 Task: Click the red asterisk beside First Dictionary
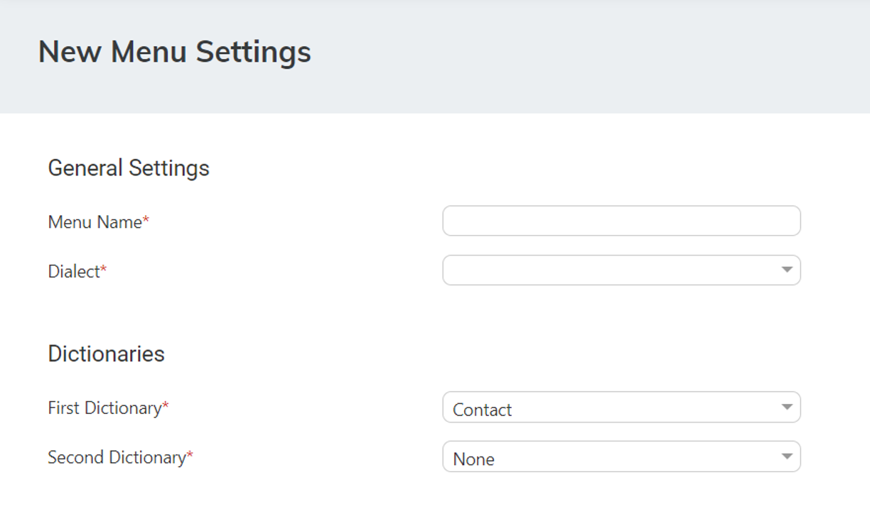(x=166, y=406)
